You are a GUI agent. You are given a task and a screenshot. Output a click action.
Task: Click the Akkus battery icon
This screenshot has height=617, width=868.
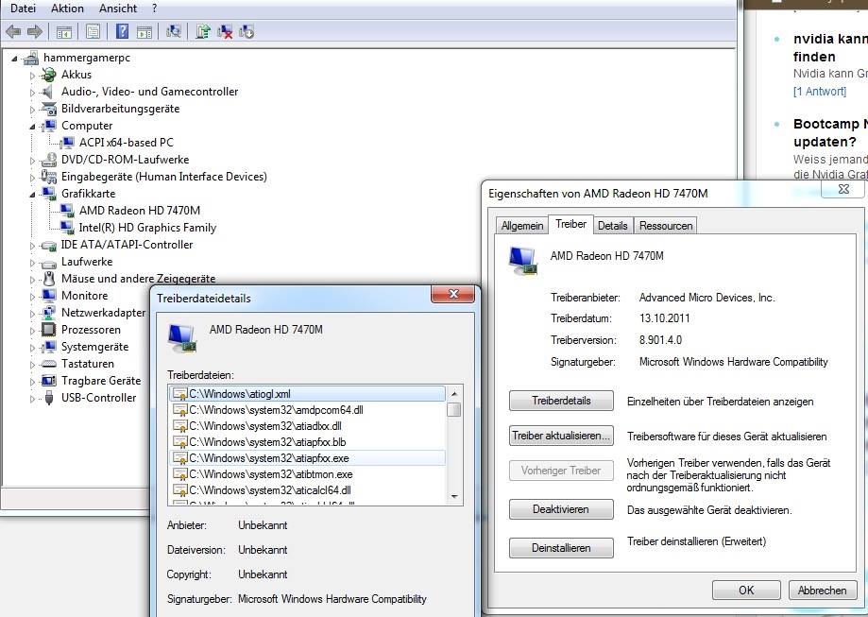coord(49,75)
